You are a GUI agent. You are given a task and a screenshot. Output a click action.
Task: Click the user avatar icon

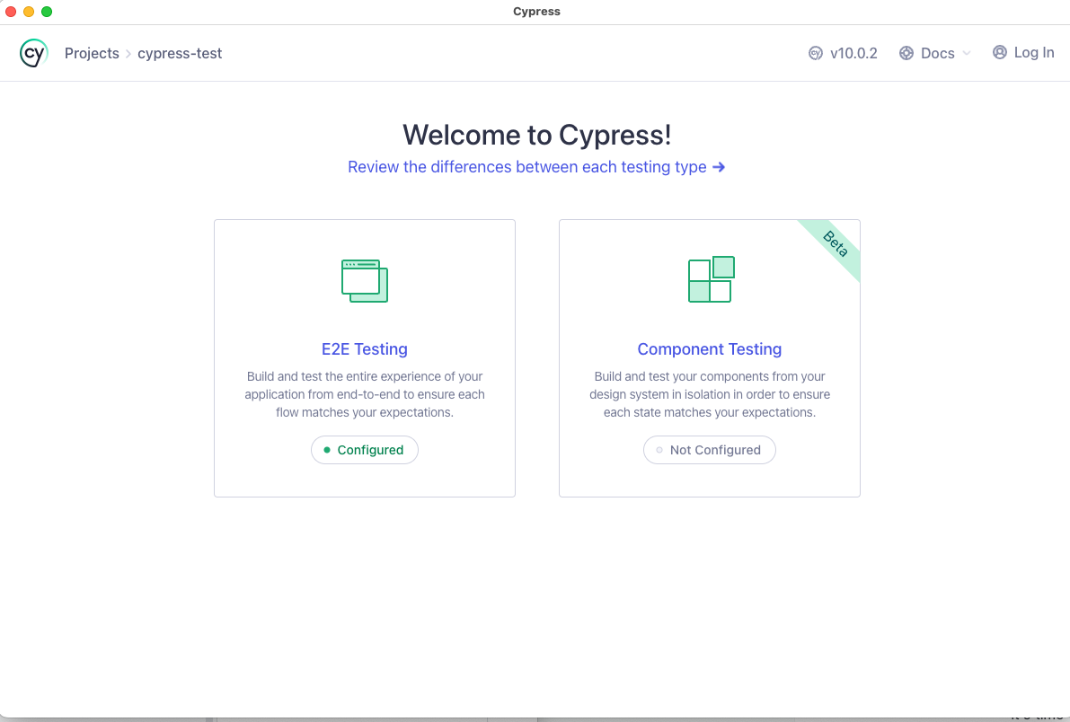1000,53
